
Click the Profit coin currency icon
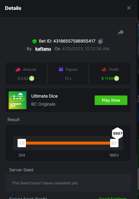(117, 79)
